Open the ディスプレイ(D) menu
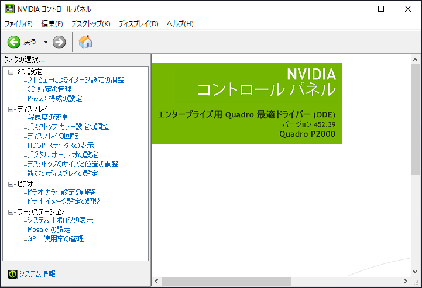This screenshot has height=288, width=422. [138, 23]
